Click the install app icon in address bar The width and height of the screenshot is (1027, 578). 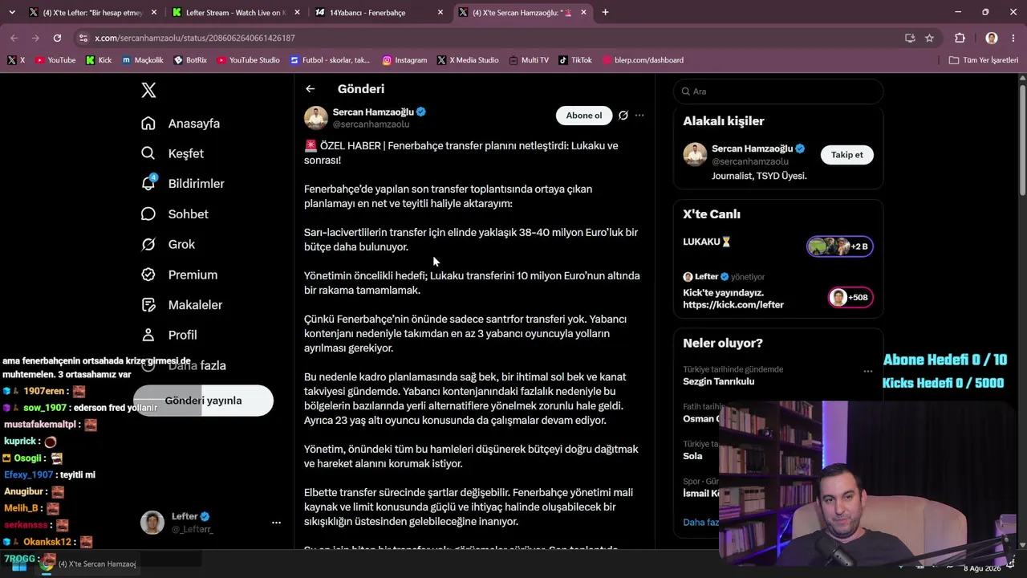[910, 38]
